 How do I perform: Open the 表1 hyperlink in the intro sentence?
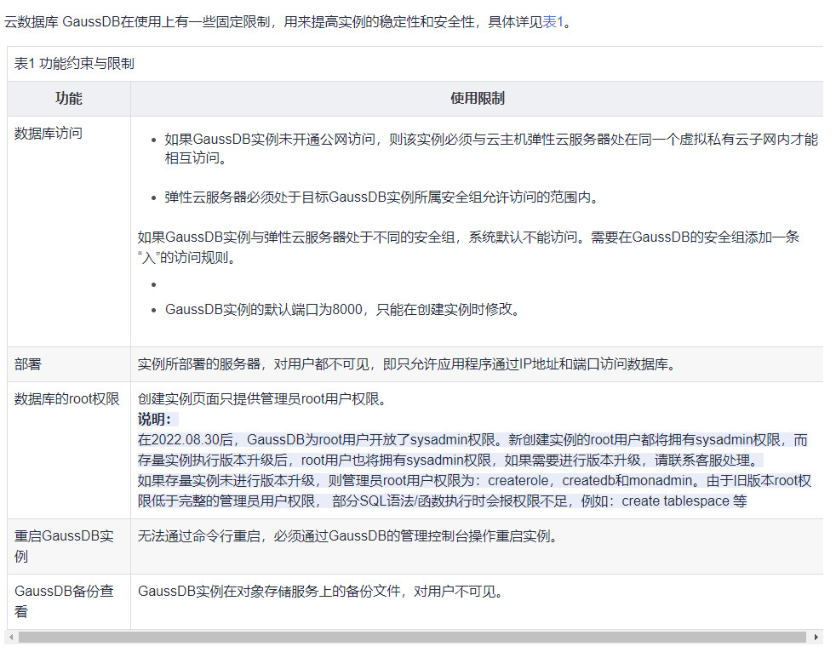[x=553, y=22]
